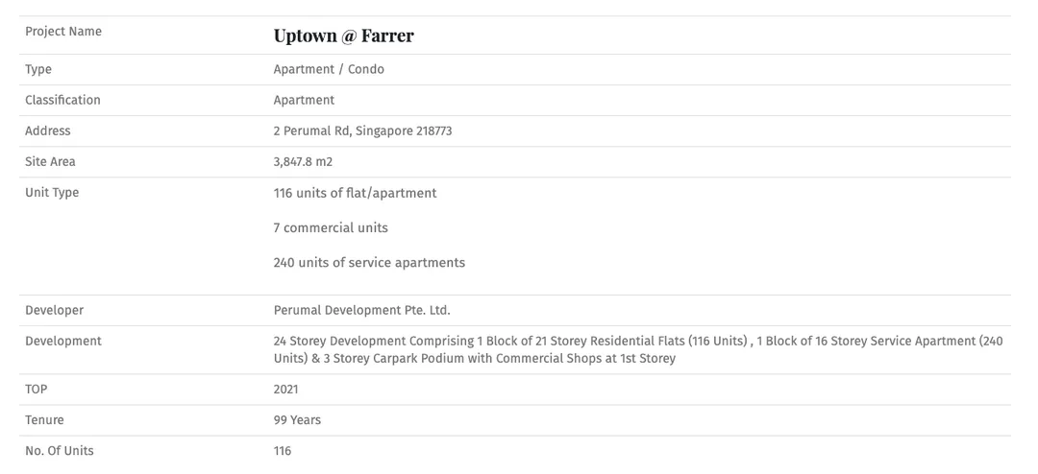The height and width of the screenshot is (474, 1038).
Task: Select the Project Name label
Action: (x=63, y=32)
